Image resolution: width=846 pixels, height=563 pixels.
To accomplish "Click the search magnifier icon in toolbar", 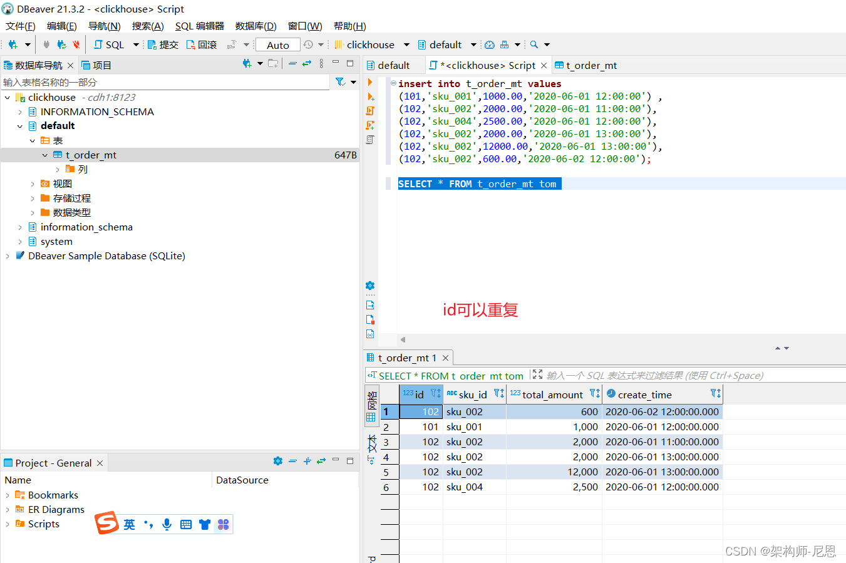I will click(x=534, y=44).
